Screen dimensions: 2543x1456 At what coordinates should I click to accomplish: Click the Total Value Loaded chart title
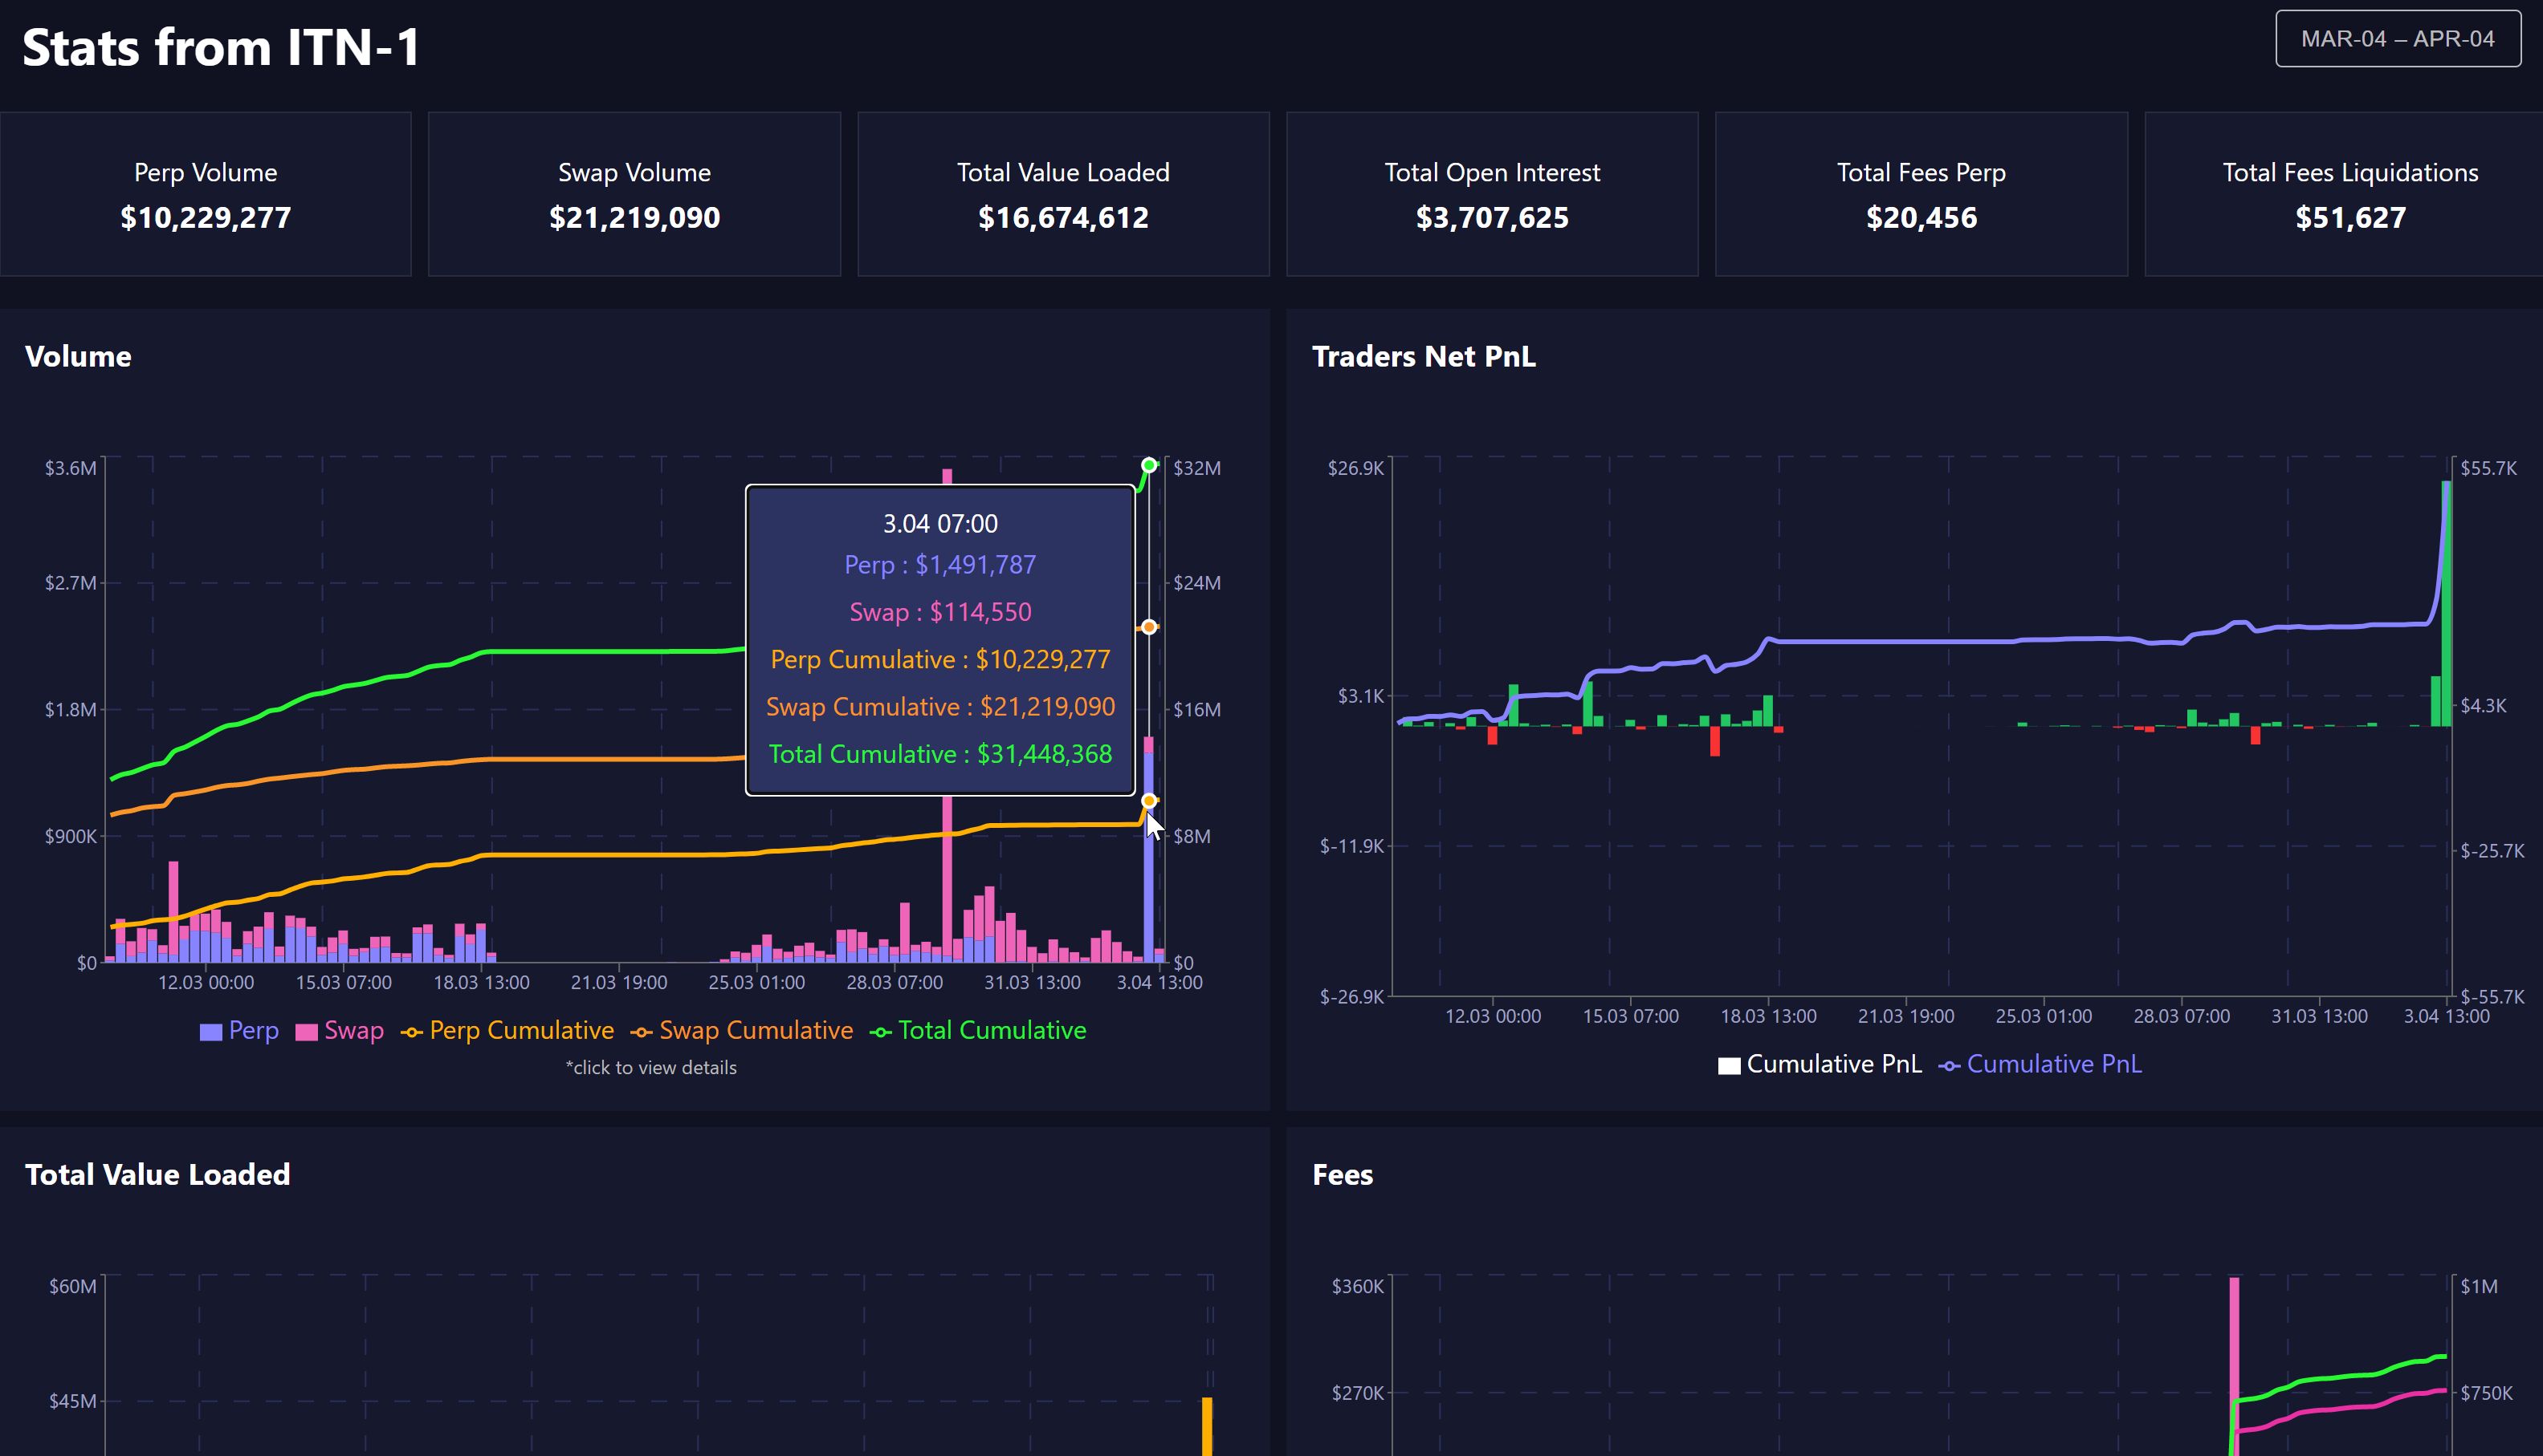(157, 1174)
